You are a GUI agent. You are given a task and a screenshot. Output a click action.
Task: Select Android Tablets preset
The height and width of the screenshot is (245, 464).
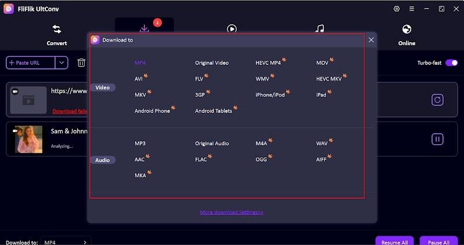213,111
